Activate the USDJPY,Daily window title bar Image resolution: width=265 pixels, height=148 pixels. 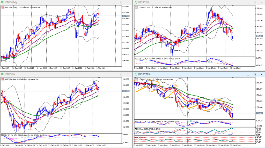pos(52,2)
